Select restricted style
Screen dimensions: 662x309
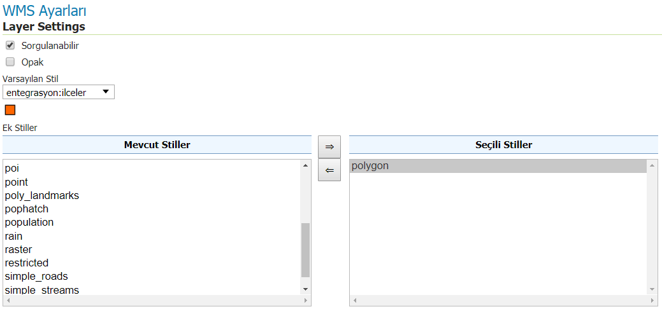point(152,263)
